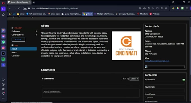The image size is (191, 103).
Task: Open the emoji bookmarks folder
Action: tap(21, 14)
